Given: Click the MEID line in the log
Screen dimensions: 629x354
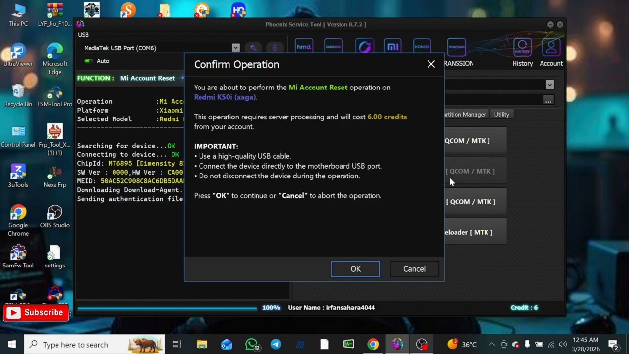Looking at the screenshot, I should (131, 181).
